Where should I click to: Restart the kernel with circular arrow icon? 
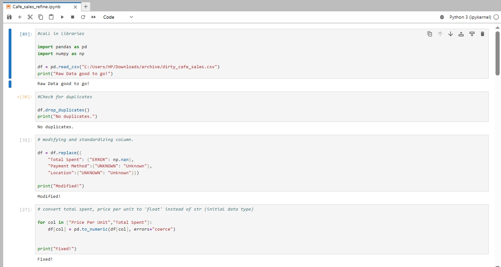point(83,17)
